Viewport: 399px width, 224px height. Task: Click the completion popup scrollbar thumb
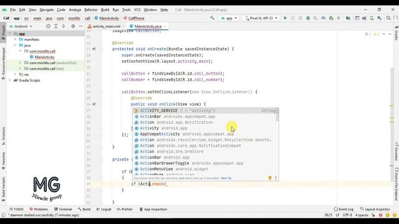pos(277,114)
